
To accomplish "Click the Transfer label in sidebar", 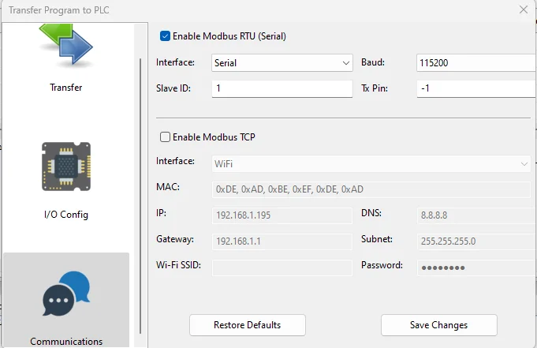I will (x=66, y=88).
